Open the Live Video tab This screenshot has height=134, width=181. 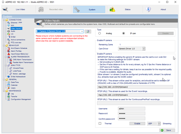click(x=18, y=9)
